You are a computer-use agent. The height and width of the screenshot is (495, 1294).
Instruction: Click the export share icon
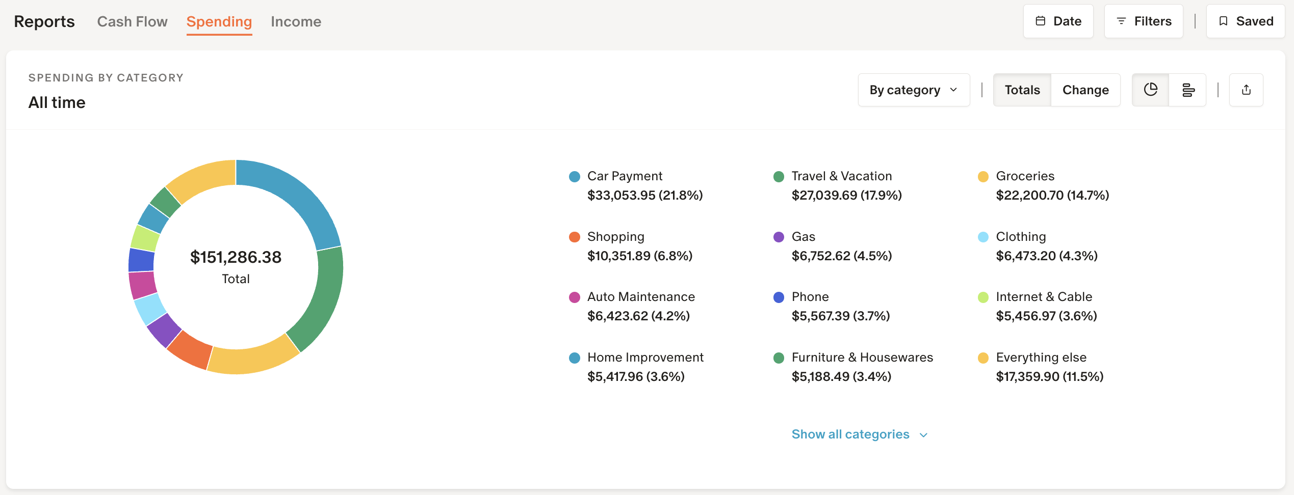(x=1246, y=90)
